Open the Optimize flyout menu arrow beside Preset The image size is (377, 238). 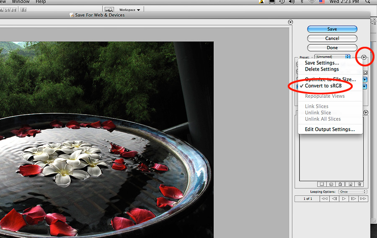pyautogui.click(x=364, y=57)
